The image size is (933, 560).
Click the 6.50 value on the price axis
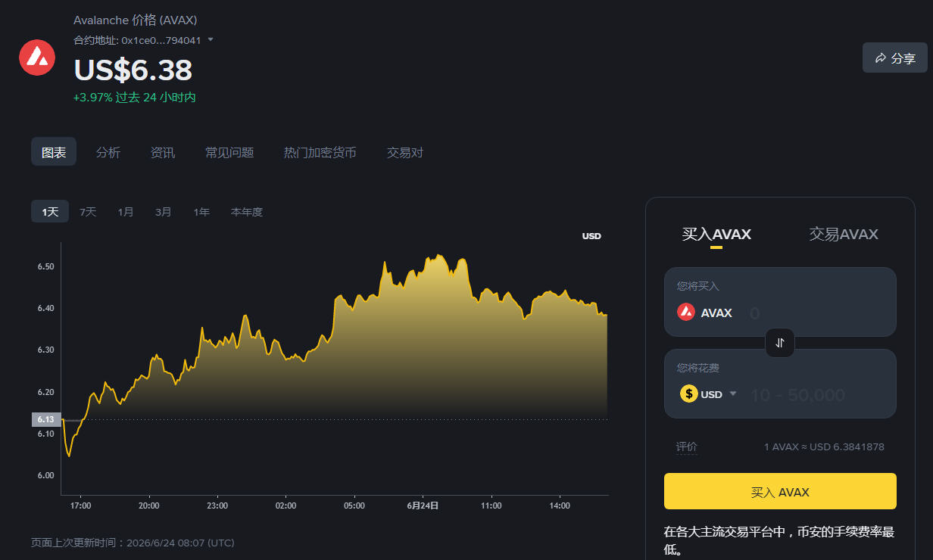pyautogui.click(x=45, y=267)
